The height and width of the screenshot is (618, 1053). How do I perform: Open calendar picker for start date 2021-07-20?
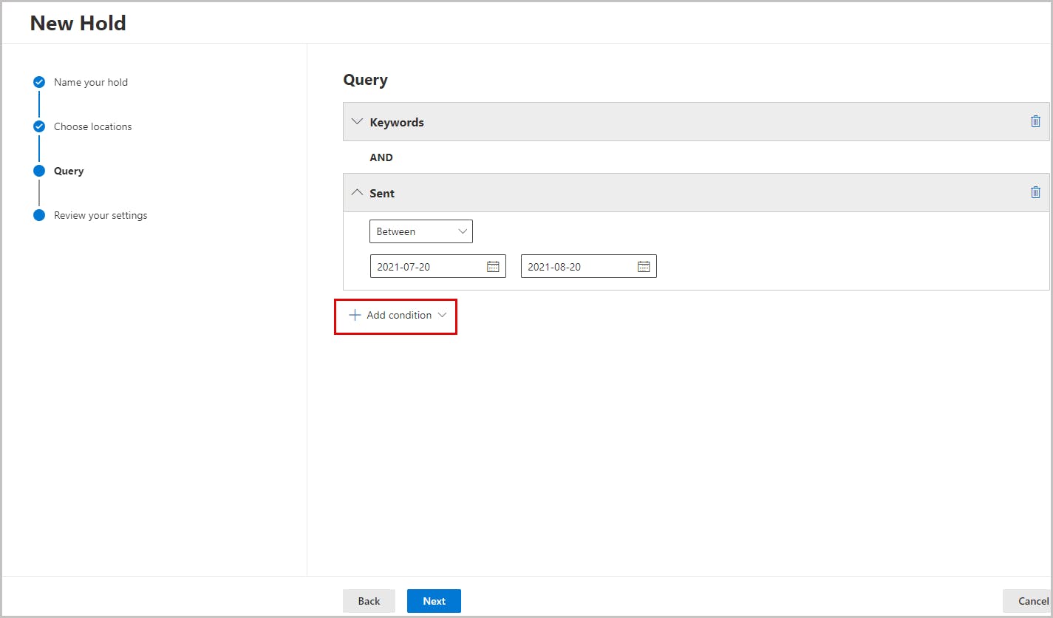coord(493,267)
